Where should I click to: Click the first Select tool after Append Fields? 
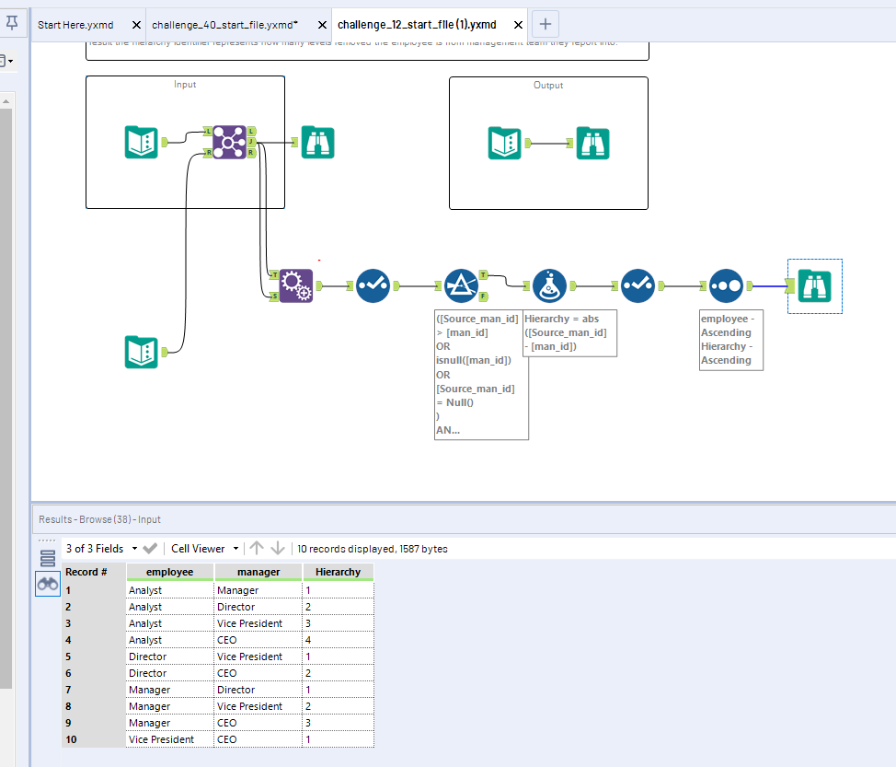pyautogui.click(x=373, y=285)
